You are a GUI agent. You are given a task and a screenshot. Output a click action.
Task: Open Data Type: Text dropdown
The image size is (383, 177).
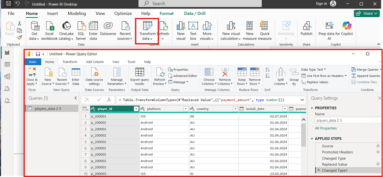[313, 70]
